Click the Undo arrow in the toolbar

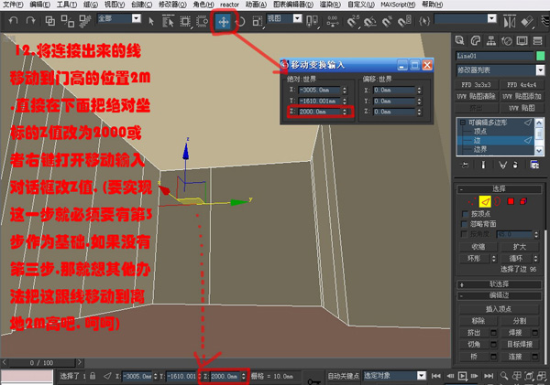(x=13, y=21)
